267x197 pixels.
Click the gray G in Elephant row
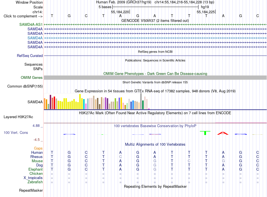point(155,169)
